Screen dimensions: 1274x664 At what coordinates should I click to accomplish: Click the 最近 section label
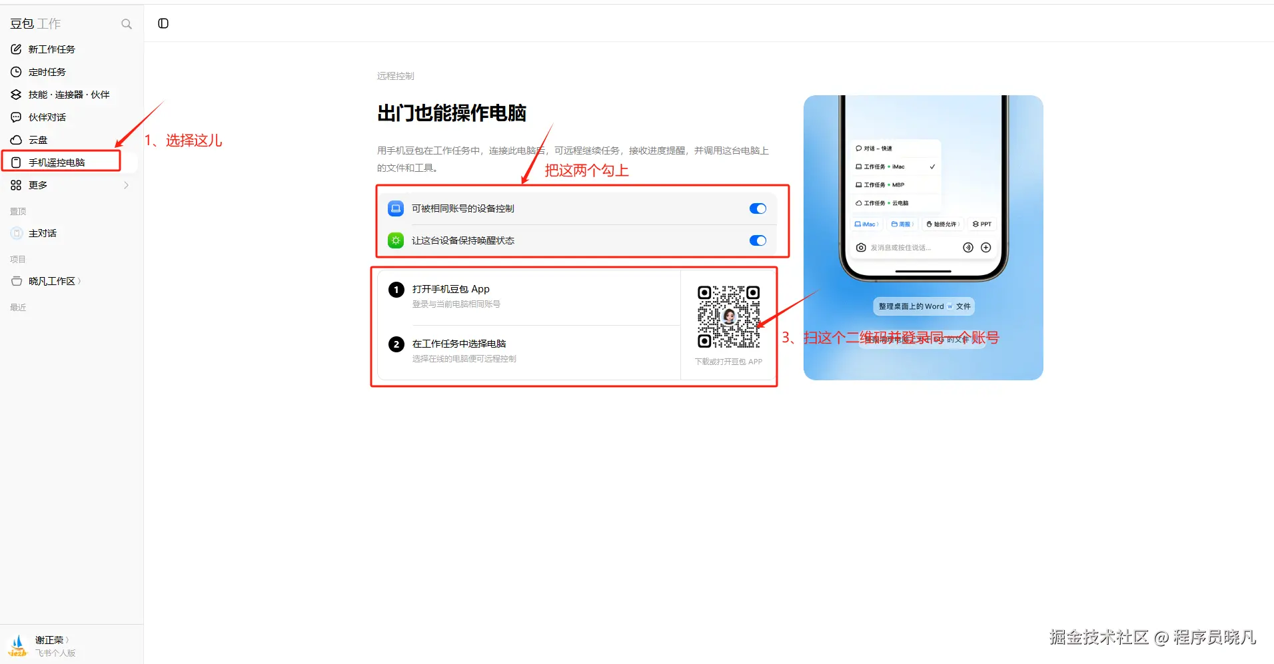(18, 308)
